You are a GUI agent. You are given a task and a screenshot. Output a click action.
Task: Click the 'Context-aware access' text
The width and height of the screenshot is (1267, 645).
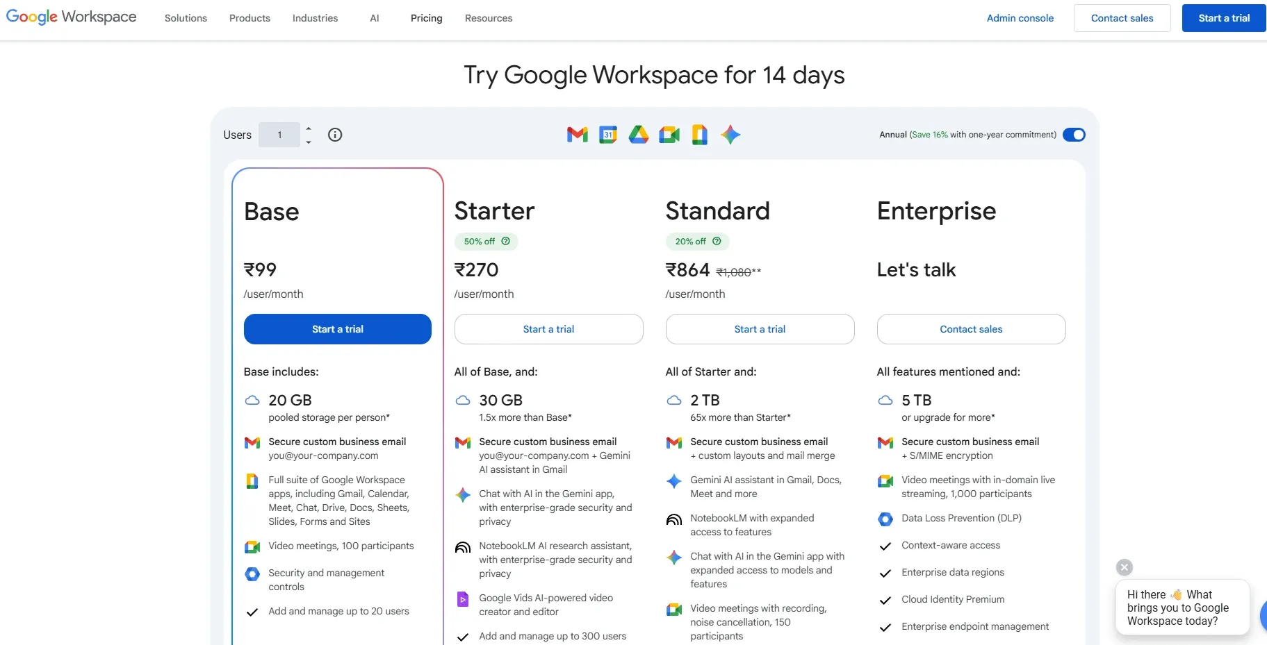click(x=951, y=546)
